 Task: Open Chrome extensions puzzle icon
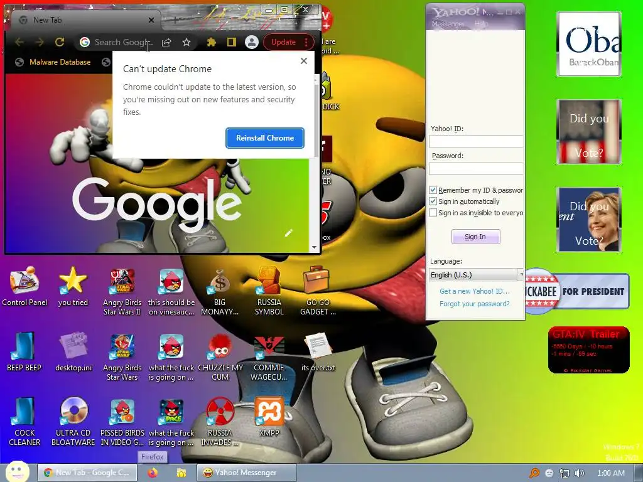click(211, 42)
